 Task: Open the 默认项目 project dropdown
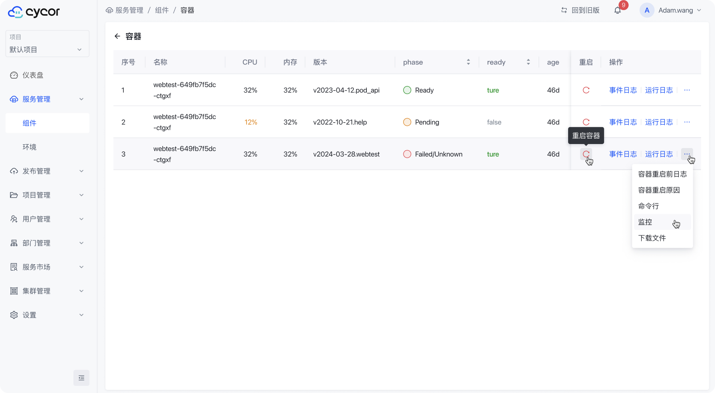(x=47, y=44)
